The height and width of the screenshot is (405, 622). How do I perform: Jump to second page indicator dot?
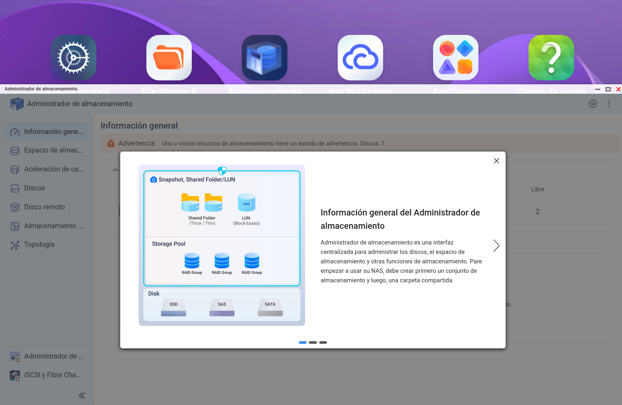[x=313, y=343]
